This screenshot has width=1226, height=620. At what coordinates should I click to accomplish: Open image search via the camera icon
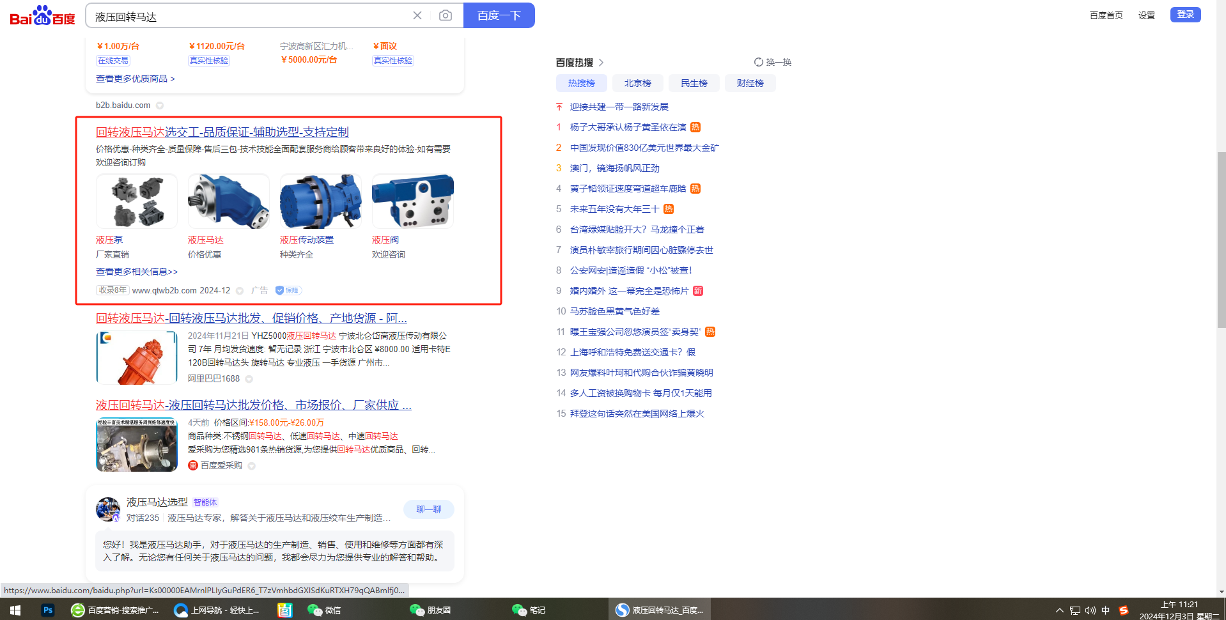(x=446, y=15)
